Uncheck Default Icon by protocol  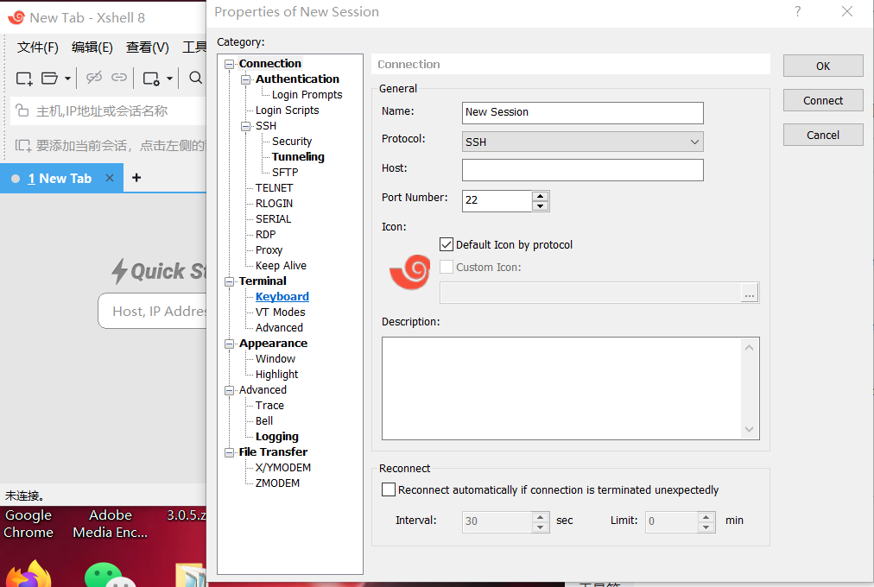[x=446, y=244]
